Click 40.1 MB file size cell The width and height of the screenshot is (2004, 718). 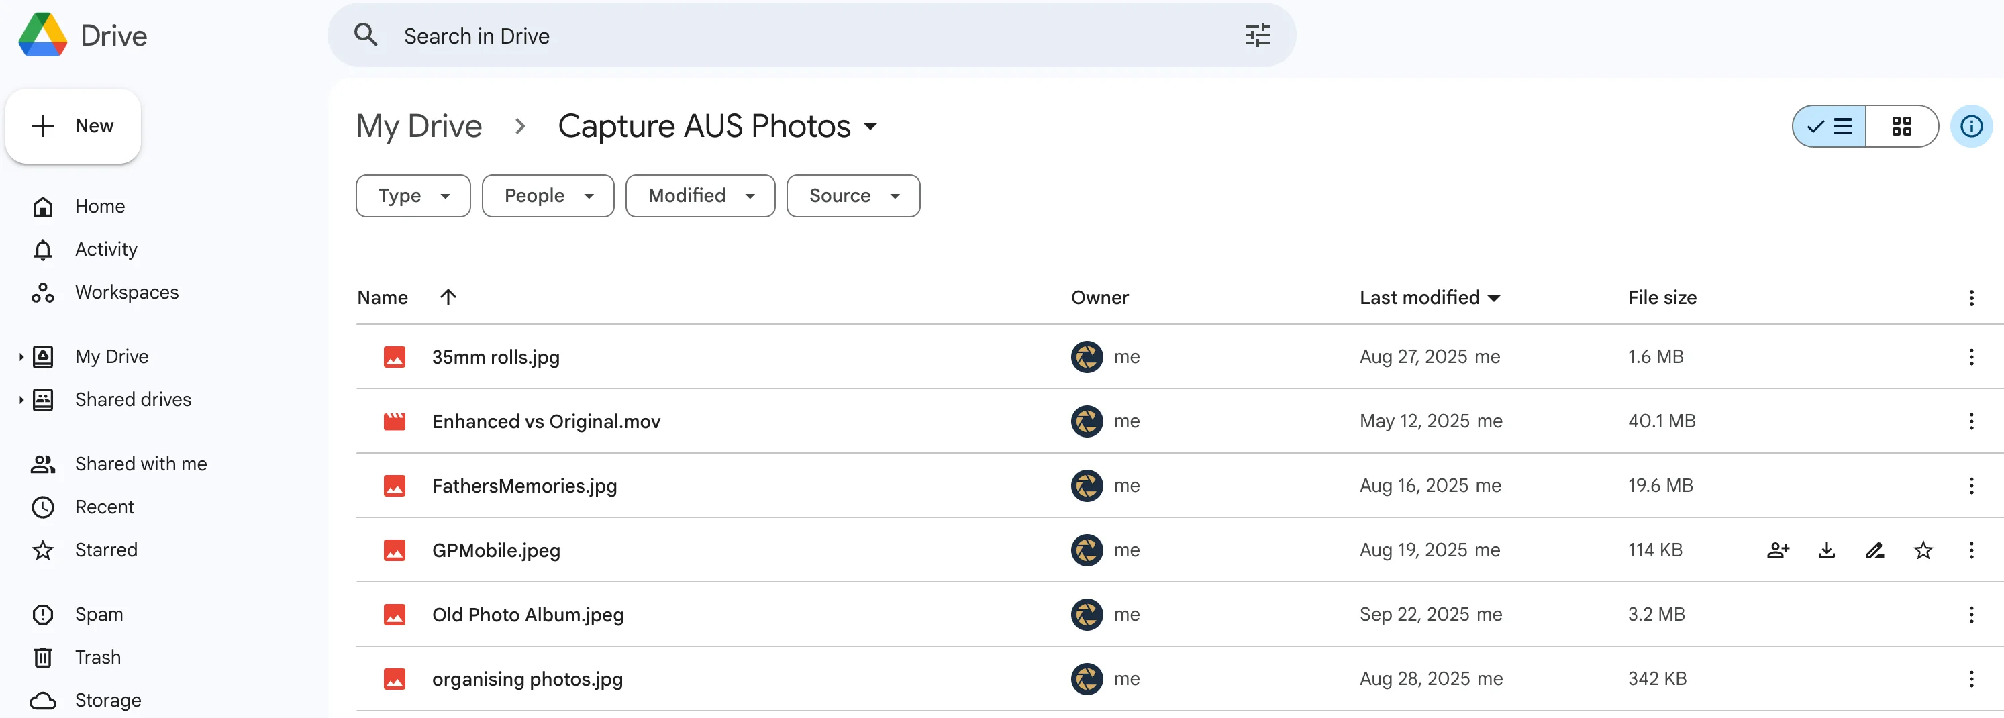[x=1662, y=421]
